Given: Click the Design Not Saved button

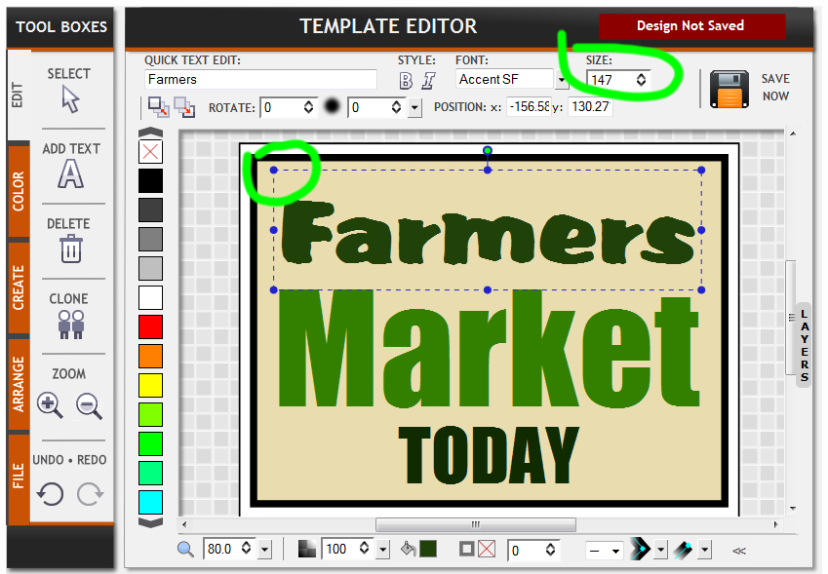Looking at the screenshot, I should point(690,26).
